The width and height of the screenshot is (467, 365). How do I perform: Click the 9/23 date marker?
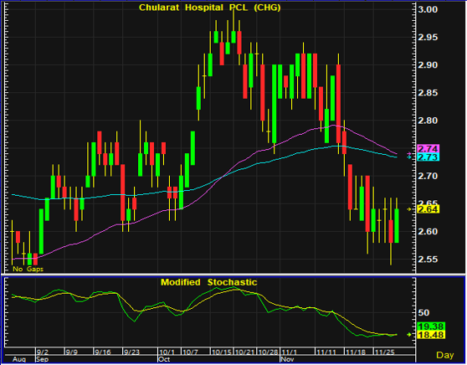[131, 352]
